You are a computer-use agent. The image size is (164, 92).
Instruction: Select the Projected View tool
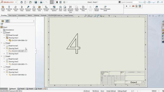tap(9, 8)
